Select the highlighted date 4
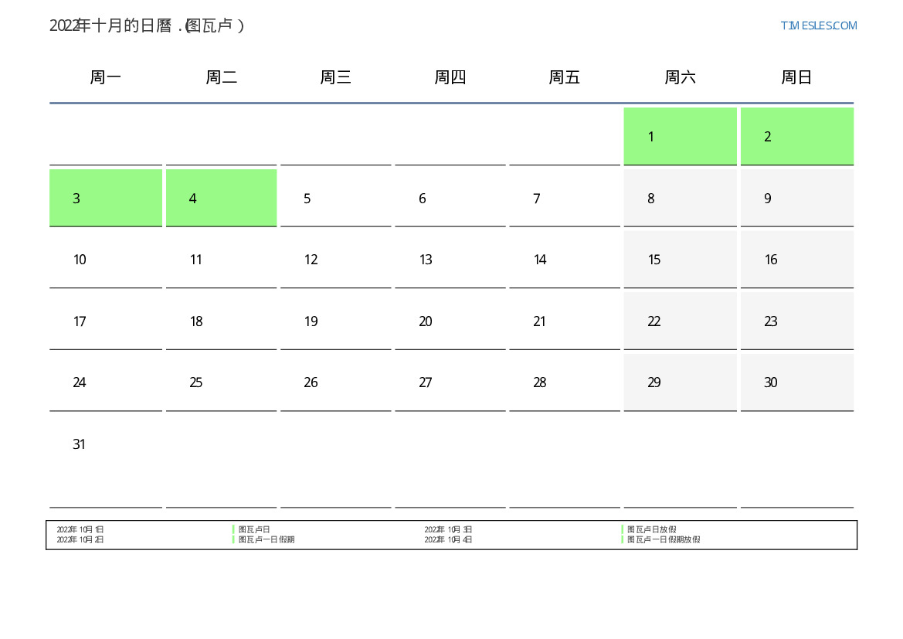The image size is (903, 639). point(221,199)
